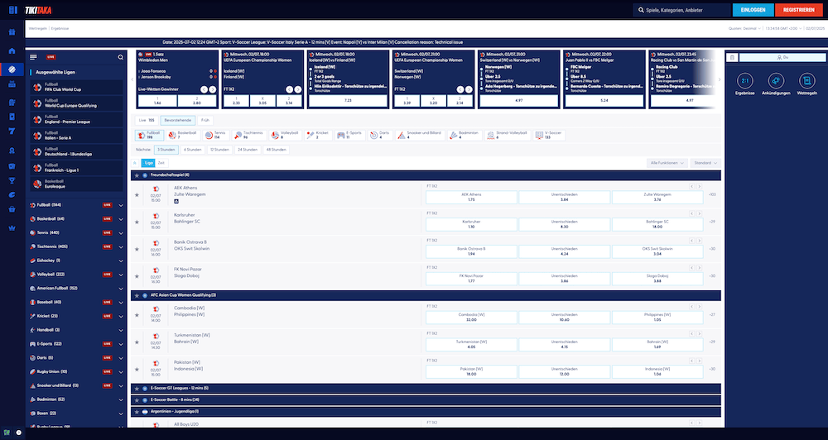Screen dimensions: 828x440
Task: Open the Wettregeln rules icon
Action: 806,81
